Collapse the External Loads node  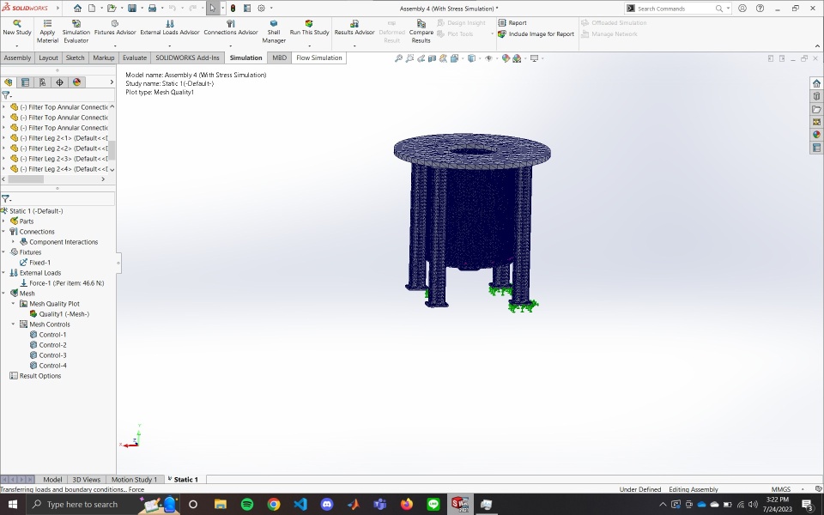point(3,273)
